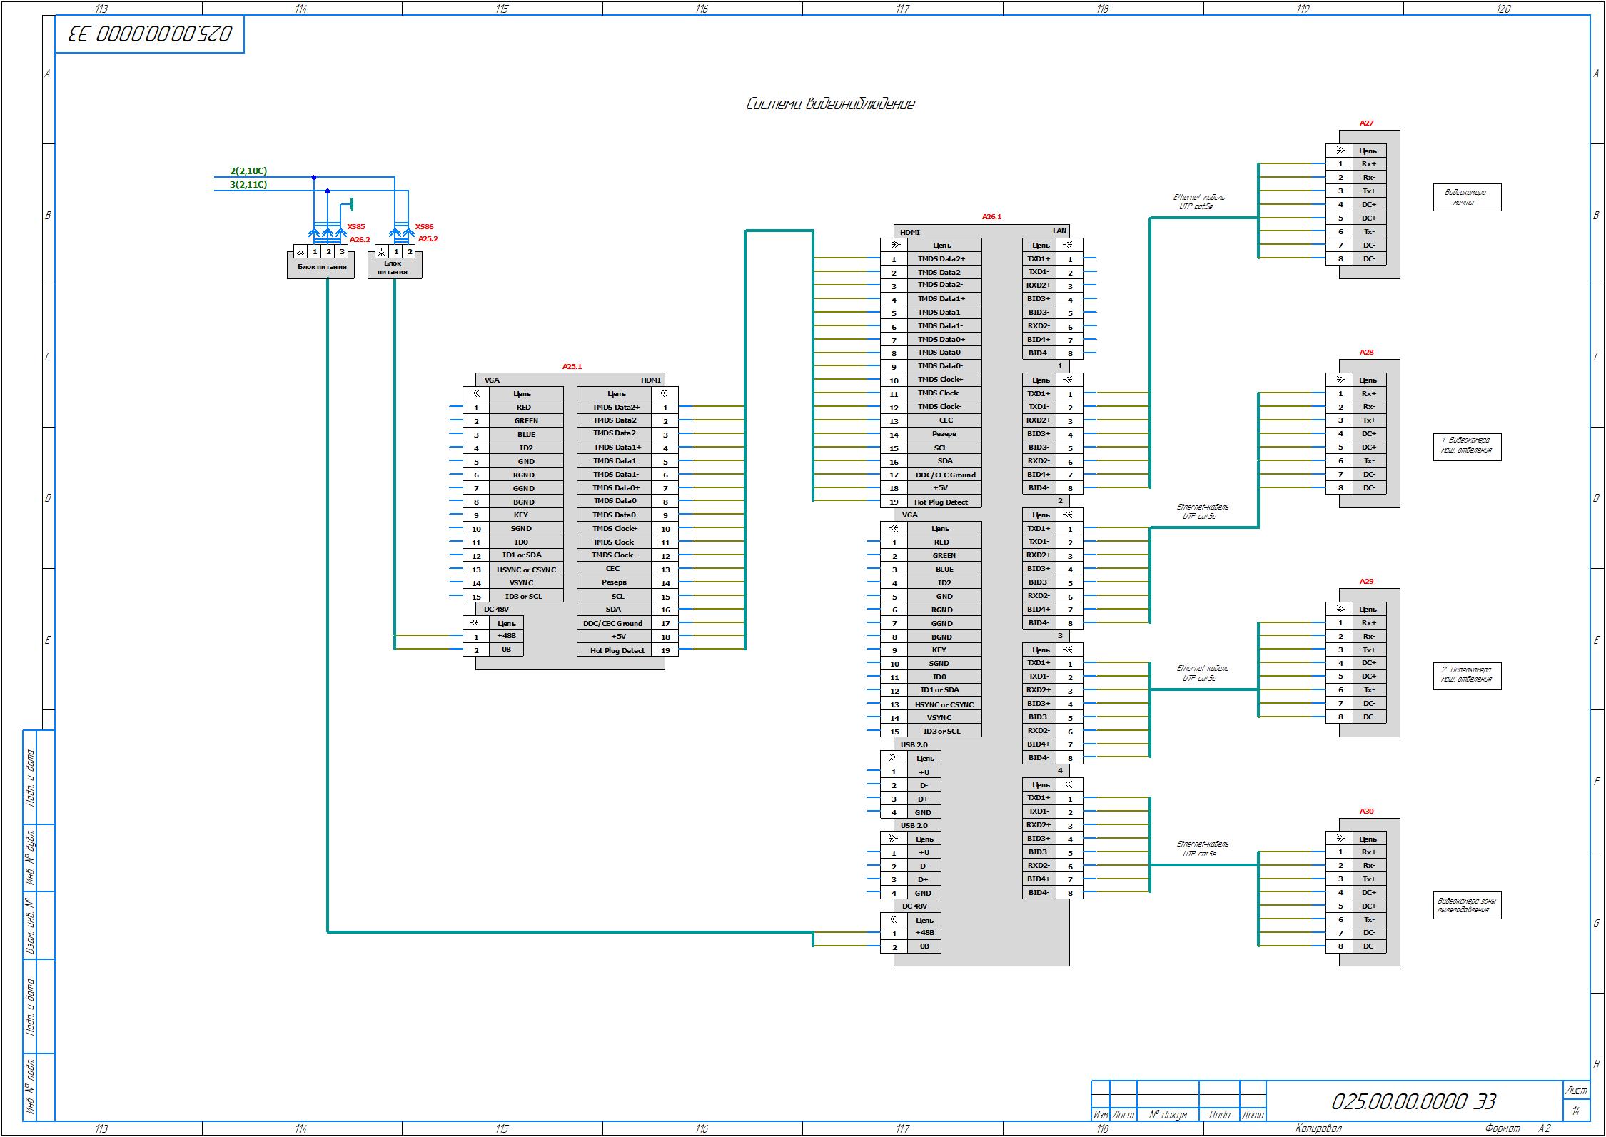Click the '+48В' pin cell of A26.1 DC 48V

coord(924,933)
